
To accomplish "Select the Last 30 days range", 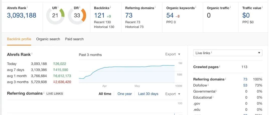I will point(148,94).
